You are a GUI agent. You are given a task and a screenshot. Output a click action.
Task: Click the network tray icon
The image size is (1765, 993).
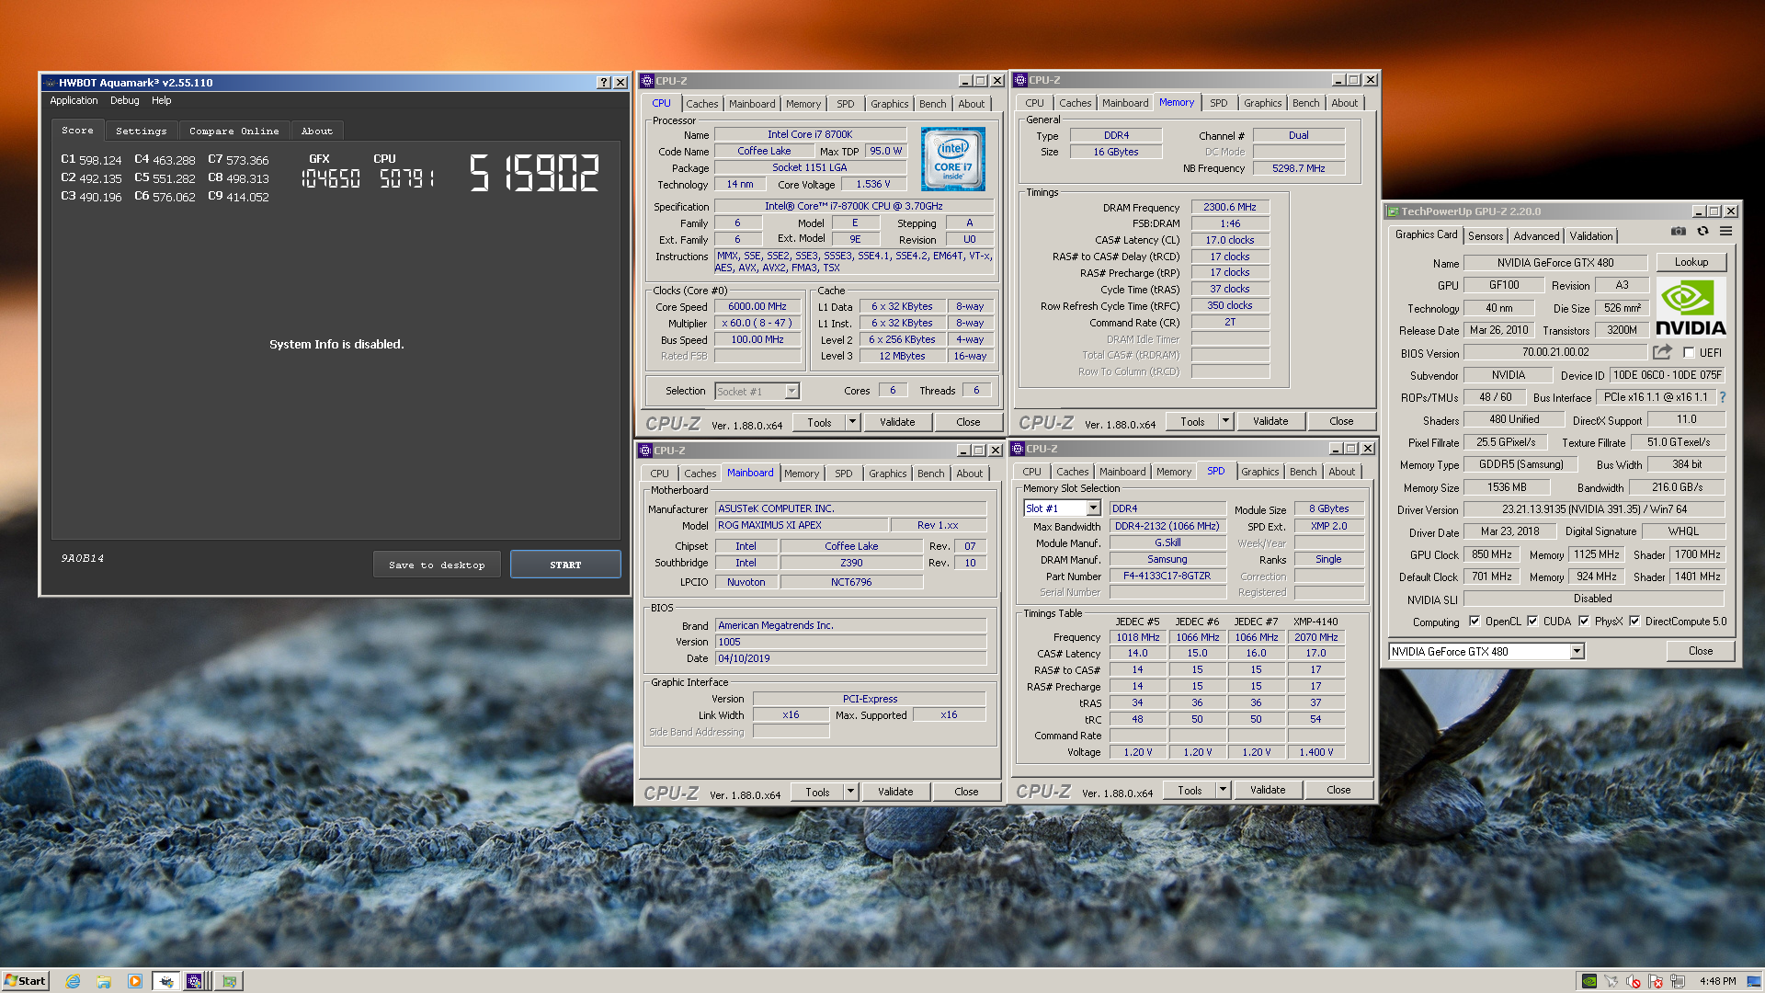pos(1678,981)
